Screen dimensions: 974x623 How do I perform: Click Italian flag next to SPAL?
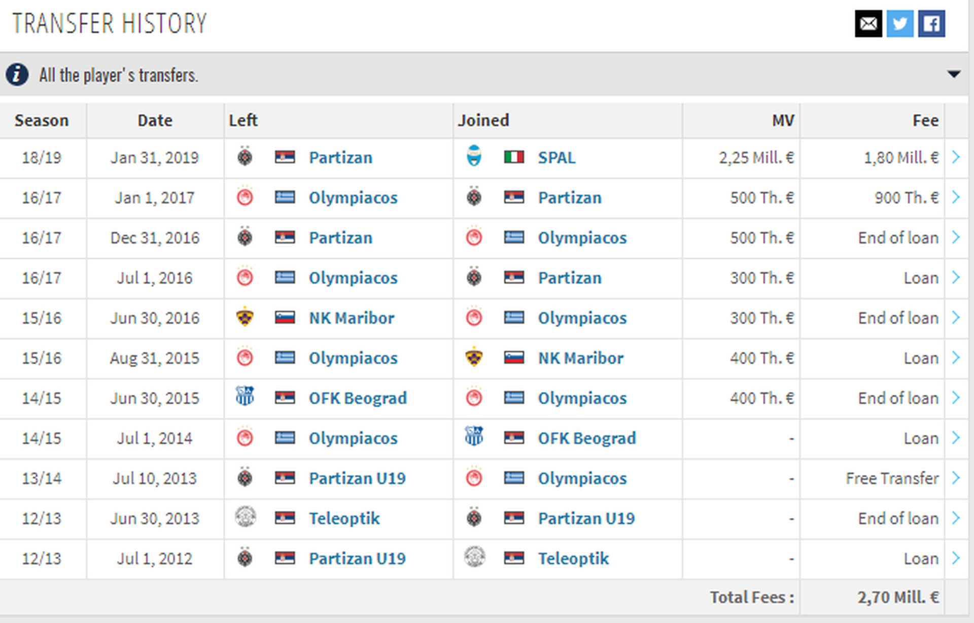(514, 157)
